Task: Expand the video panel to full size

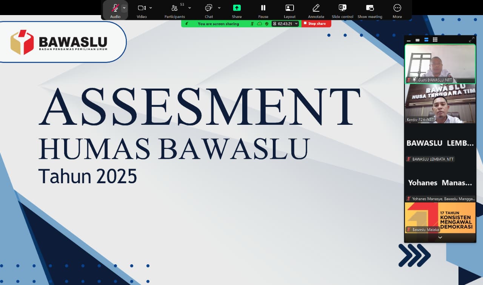Action: click(x=471, y=40)
